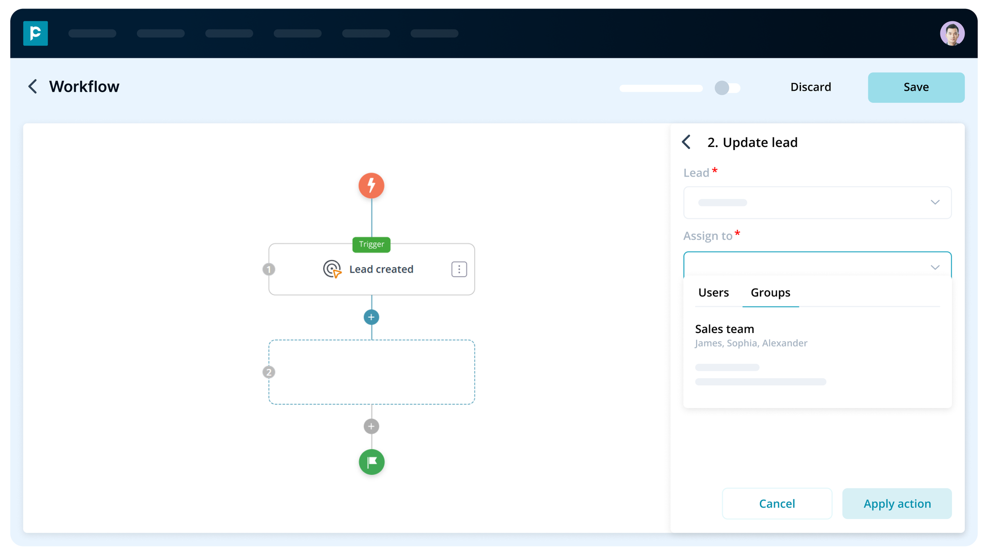Click the green flag end icon
Screen dimensions: 988x555
[x=371, y=462]
